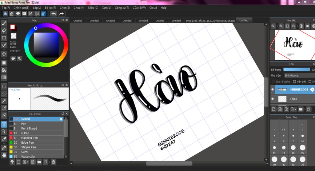Delete the selected brush with trash icon

54,162
